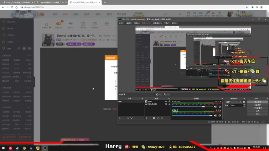Image resolution: width=269 pixels, height=151 pixels.
Task: Mute the desktop audio speaker icon
Action: pos(216,115)
